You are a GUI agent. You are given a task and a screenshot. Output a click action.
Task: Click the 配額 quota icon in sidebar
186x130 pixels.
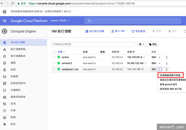point(5,118)
